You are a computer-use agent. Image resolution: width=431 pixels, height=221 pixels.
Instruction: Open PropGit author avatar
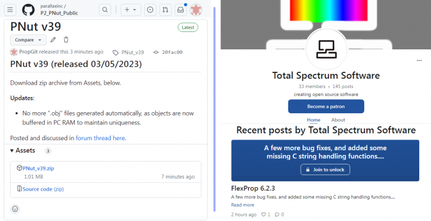coord(13,52)
